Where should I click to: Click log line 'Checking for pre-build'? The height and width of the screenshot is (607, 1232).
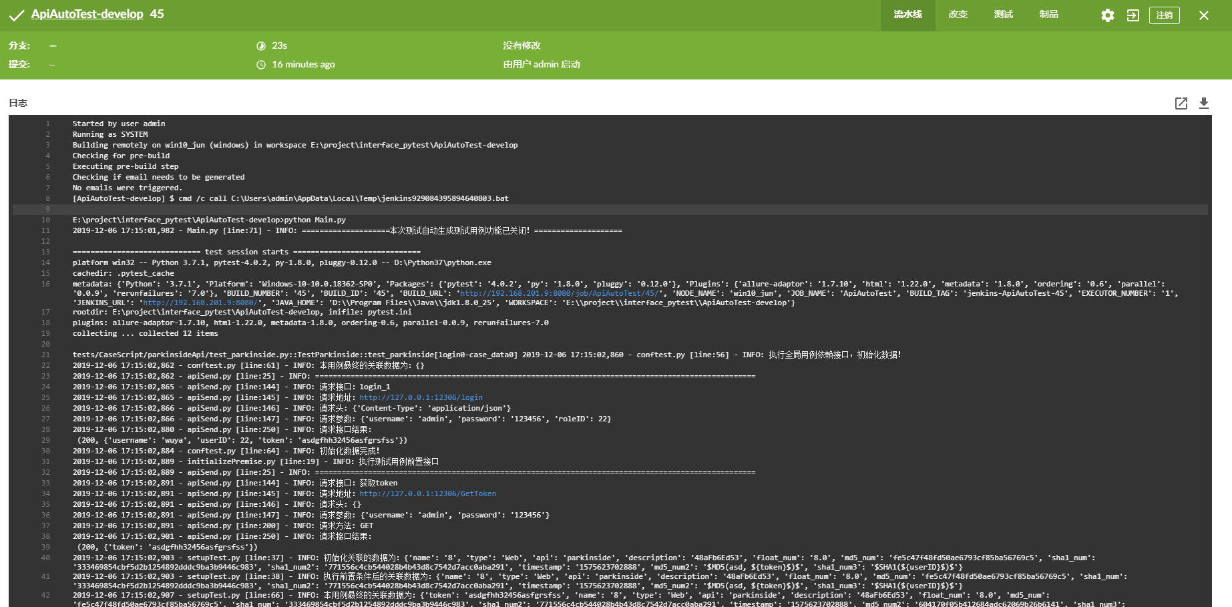(121, 156)
